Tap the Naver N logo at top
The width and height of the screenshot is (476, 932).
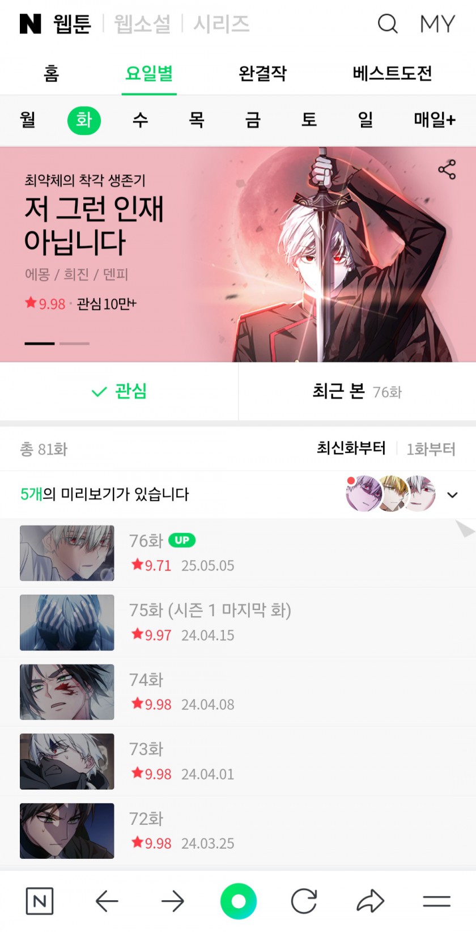[31, 24]
